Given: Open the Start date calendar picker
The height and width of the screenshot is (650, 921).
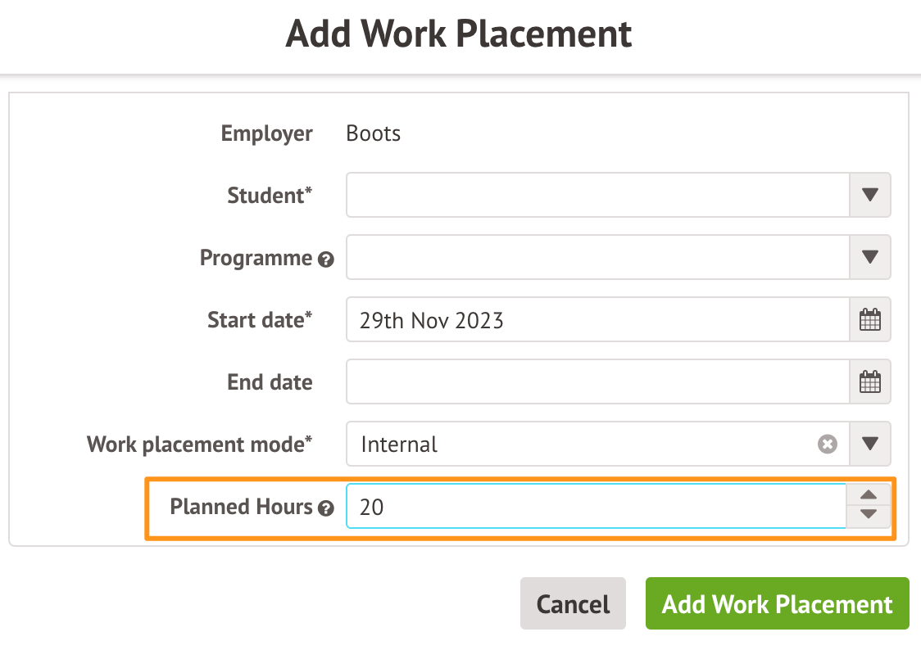Looking at the screenshot, I should [x=869, y=319].
